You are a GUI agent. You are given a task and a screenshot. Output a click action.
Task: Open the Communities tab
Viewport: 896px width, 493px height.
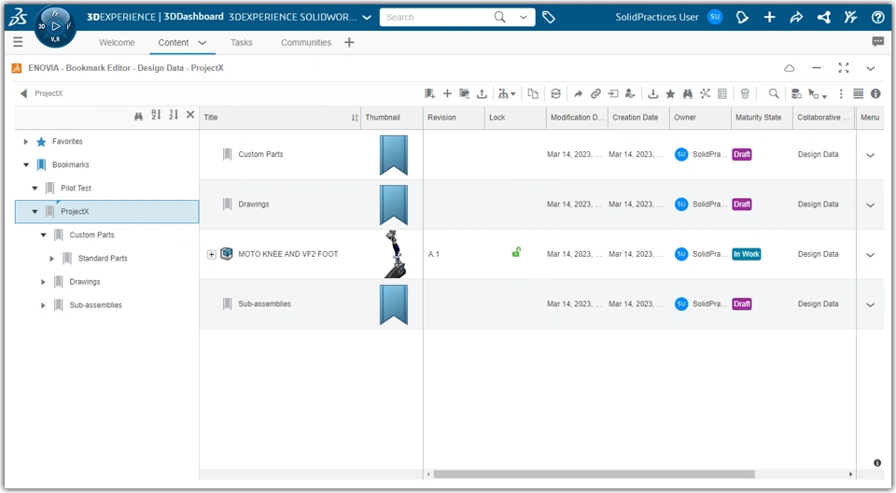pos(306,42)
